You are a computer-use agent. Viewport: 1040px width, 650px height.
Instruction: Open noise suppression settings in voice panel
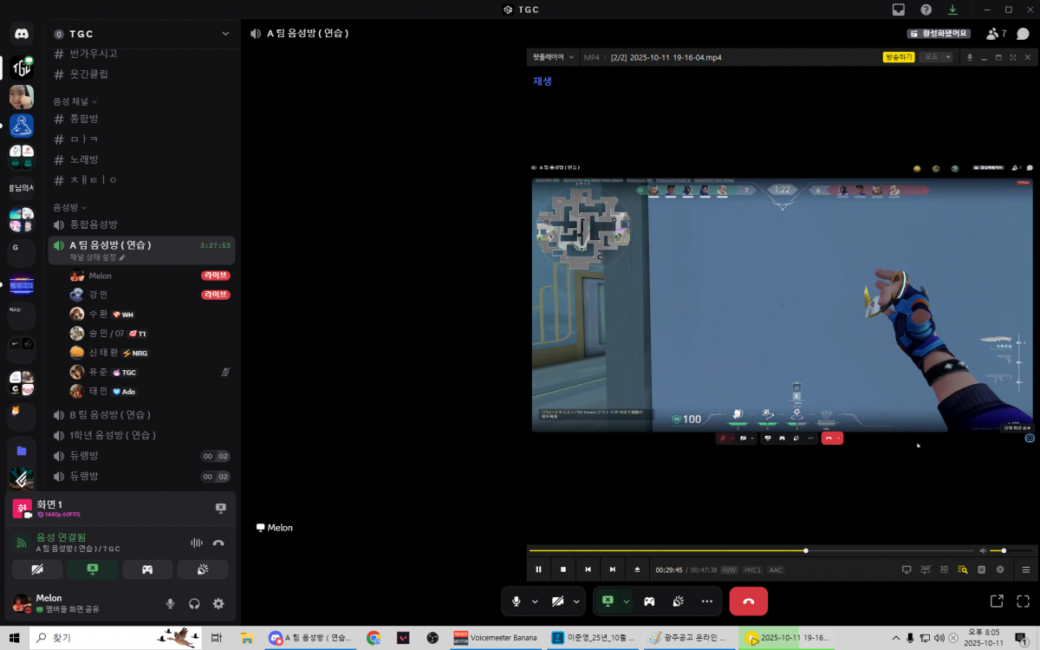click(197, 543)
